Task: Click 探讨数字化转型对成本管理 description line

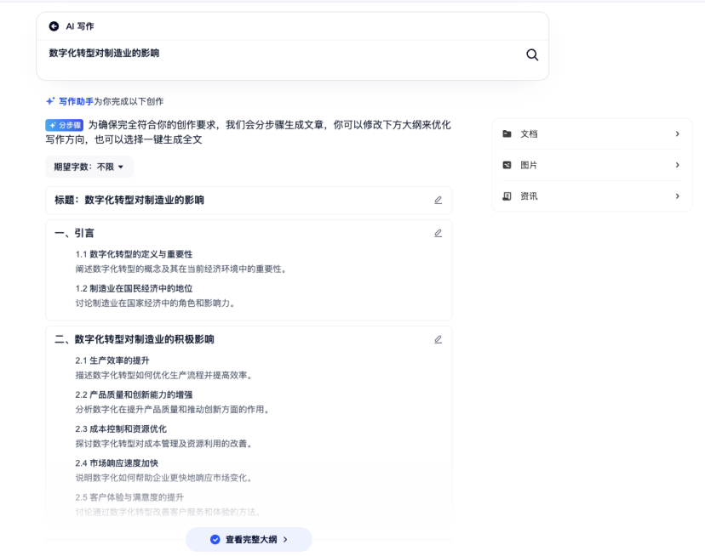Action: (x=163, y=444)
